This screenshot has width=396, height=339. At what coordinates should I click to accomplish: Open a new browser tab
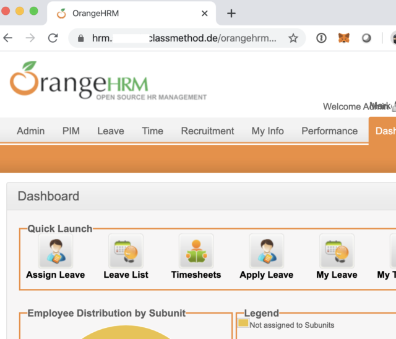click(x=231, y=14)
